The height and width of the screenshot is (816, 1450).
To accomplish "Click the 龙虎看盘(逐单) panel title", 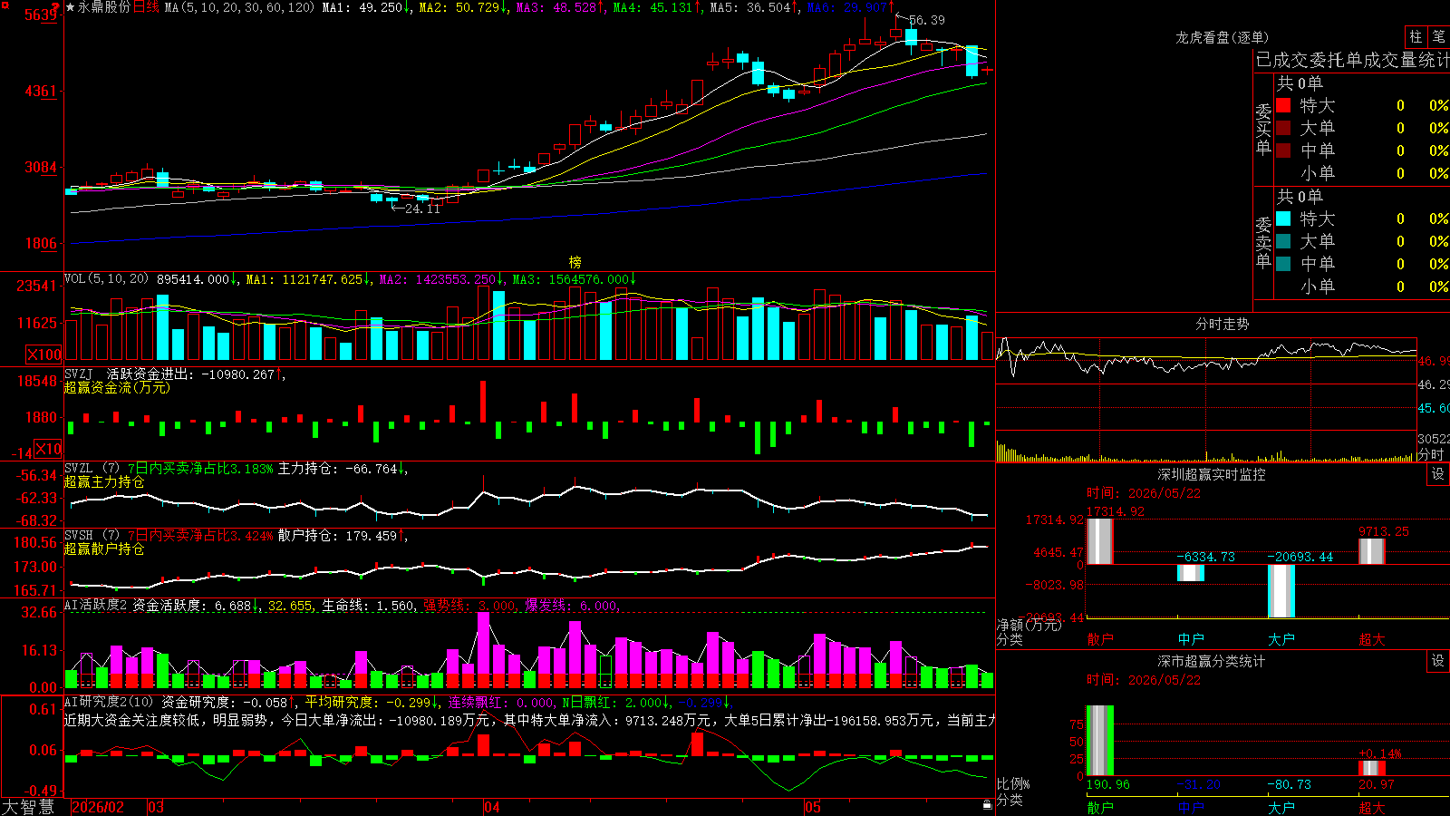I will [x=1222, y=37].
